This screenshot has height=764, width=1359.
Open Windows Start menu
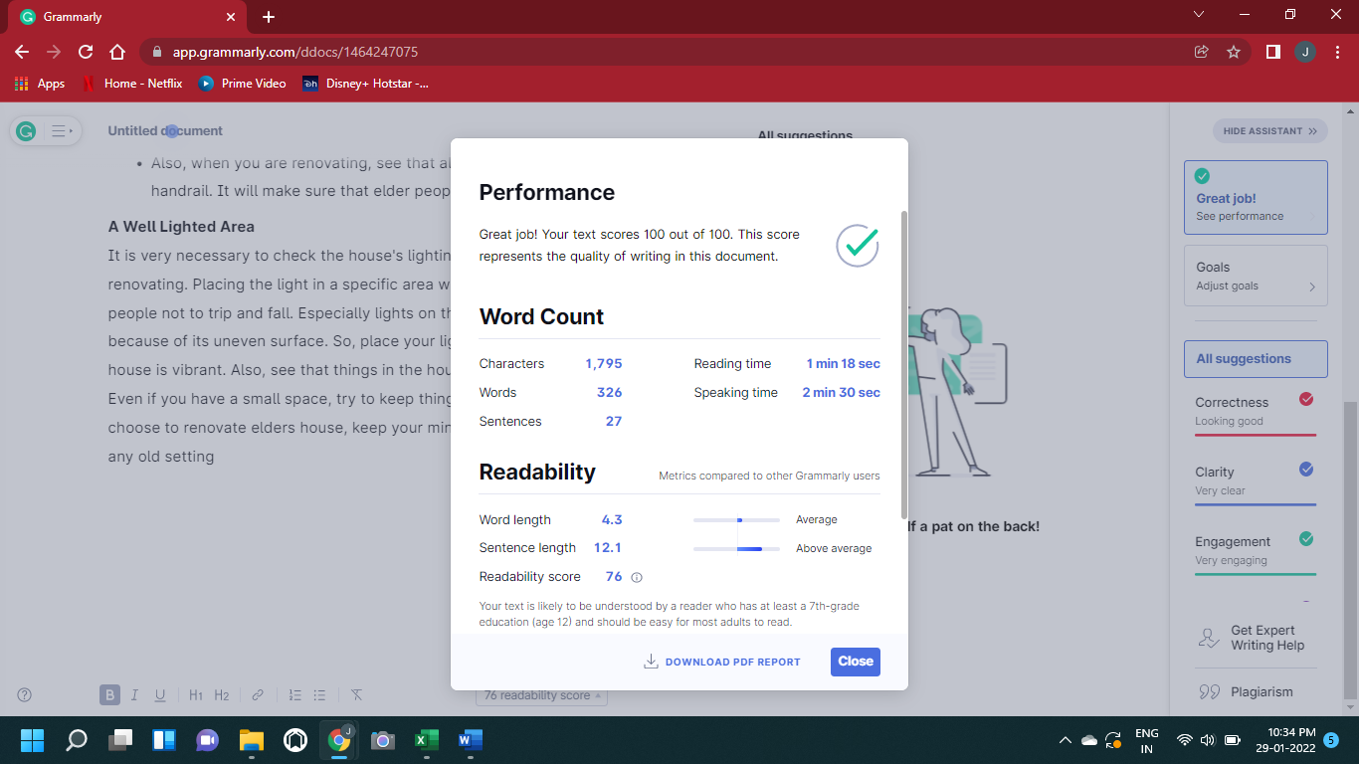click(x=32, y=740)
